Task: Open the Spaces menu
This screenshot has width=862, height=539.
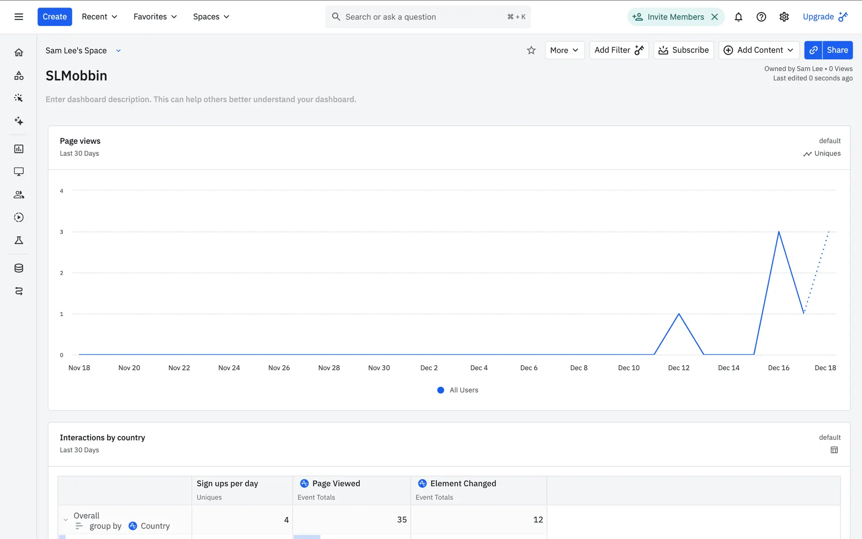Action: point(211,17)
